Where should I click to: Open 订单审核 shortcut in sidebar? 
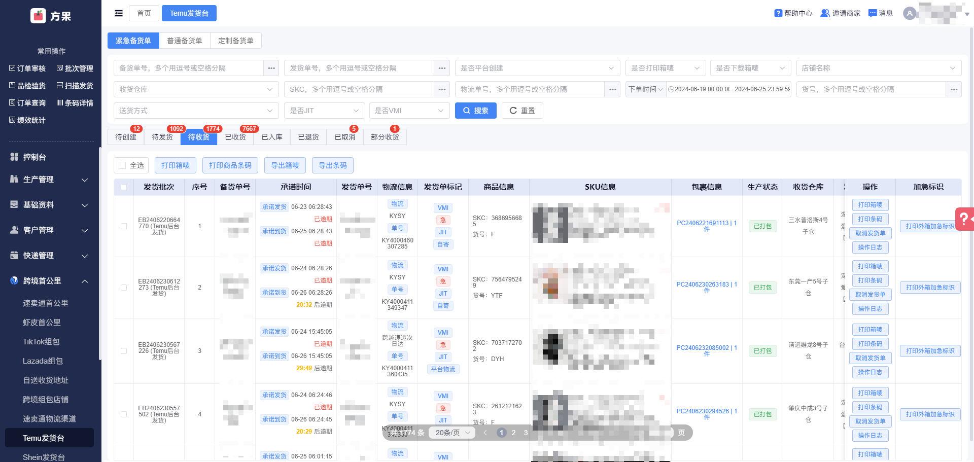pyautogui.click(x=27, y=68)
